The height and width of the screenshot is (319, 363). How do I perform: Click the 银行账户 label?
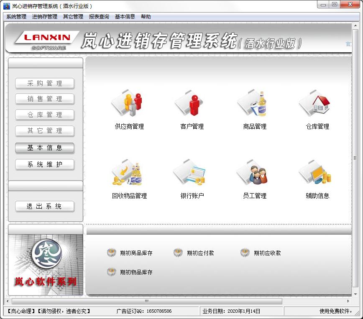[192, 196]
